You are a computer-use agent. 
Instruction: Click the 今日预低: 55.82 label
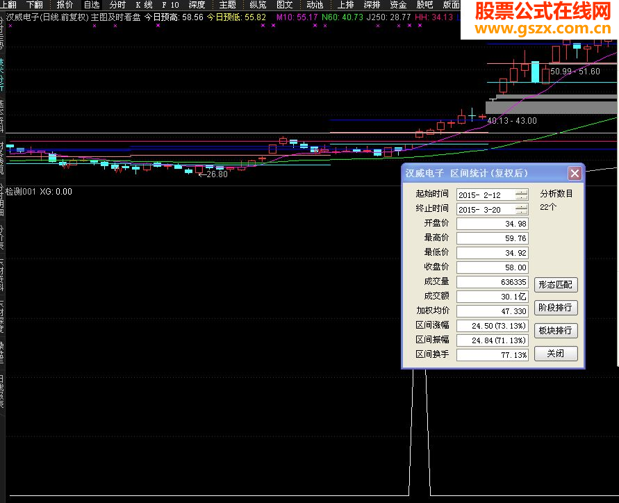point(236,17)
